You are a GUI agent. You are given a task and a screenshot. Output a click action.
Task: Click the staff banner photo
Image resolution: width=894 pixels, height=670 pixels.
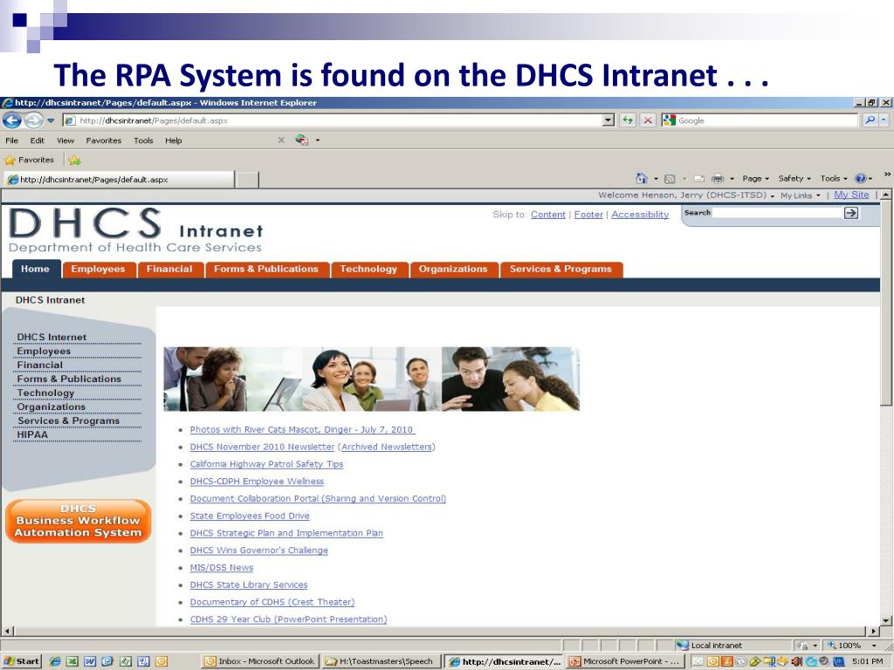tap(371, 379)
